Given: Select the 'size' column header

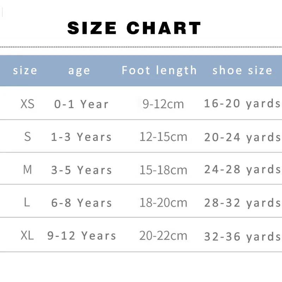Looking at the screenshot, I should (25, 70).
